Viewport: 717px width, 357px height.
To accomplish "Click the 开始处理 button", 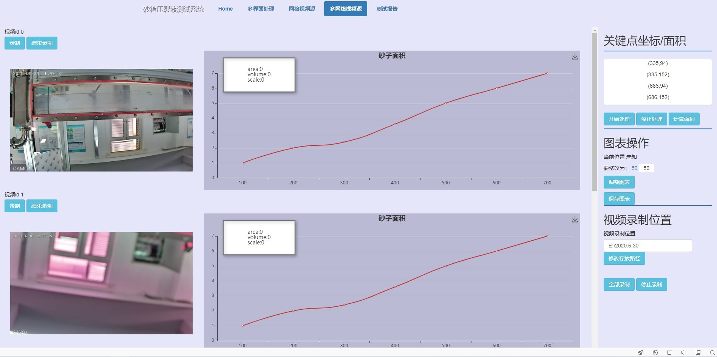I will (x=618, y=119).
